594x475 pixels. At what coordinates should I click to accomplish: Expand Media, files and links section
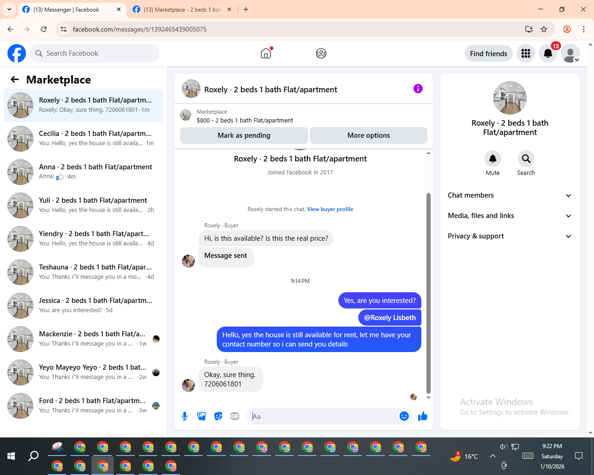coord(510,216)
